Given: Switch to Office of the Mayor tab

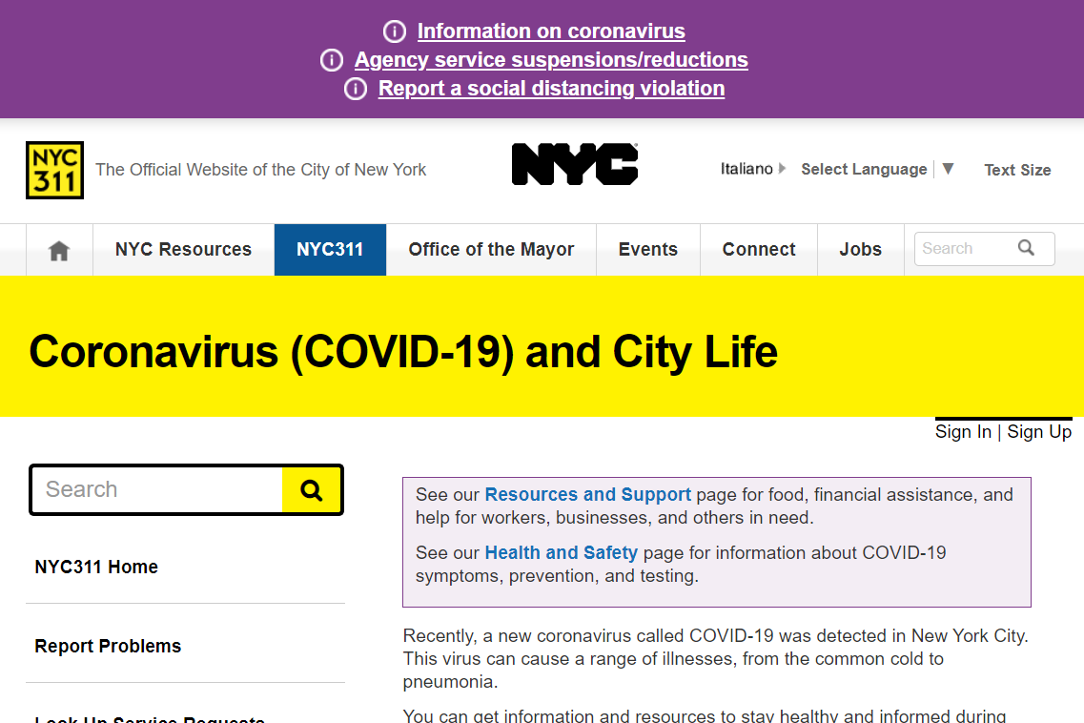Looking at the screenshot, I should [x=491, y=250].
